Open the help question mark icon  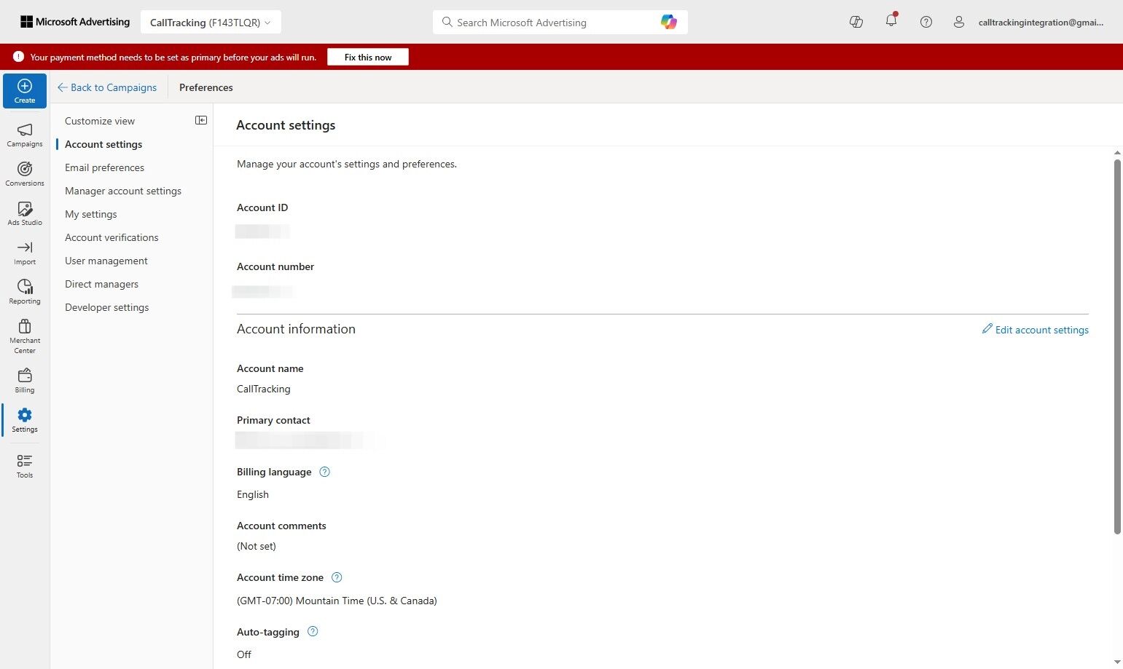tap(926, 22)
